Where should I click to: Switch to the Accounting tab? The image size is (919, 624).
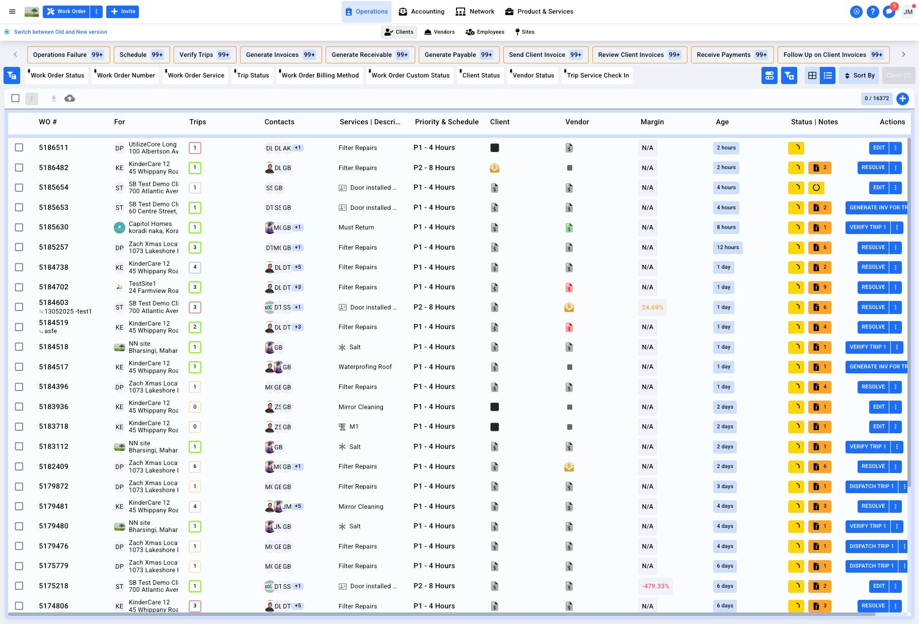pos(422,12)
